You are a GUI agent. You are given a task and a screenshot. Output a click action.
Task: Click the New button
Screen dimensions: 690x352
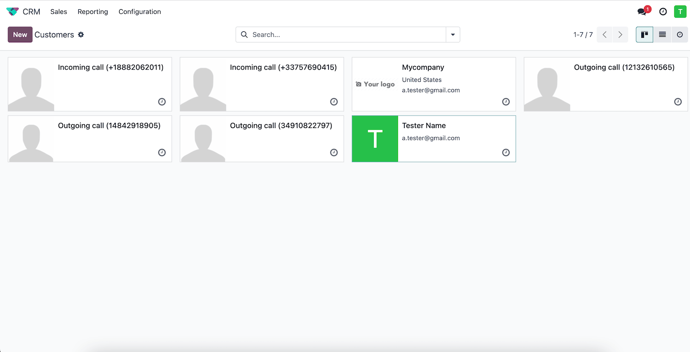coord(20,35)
